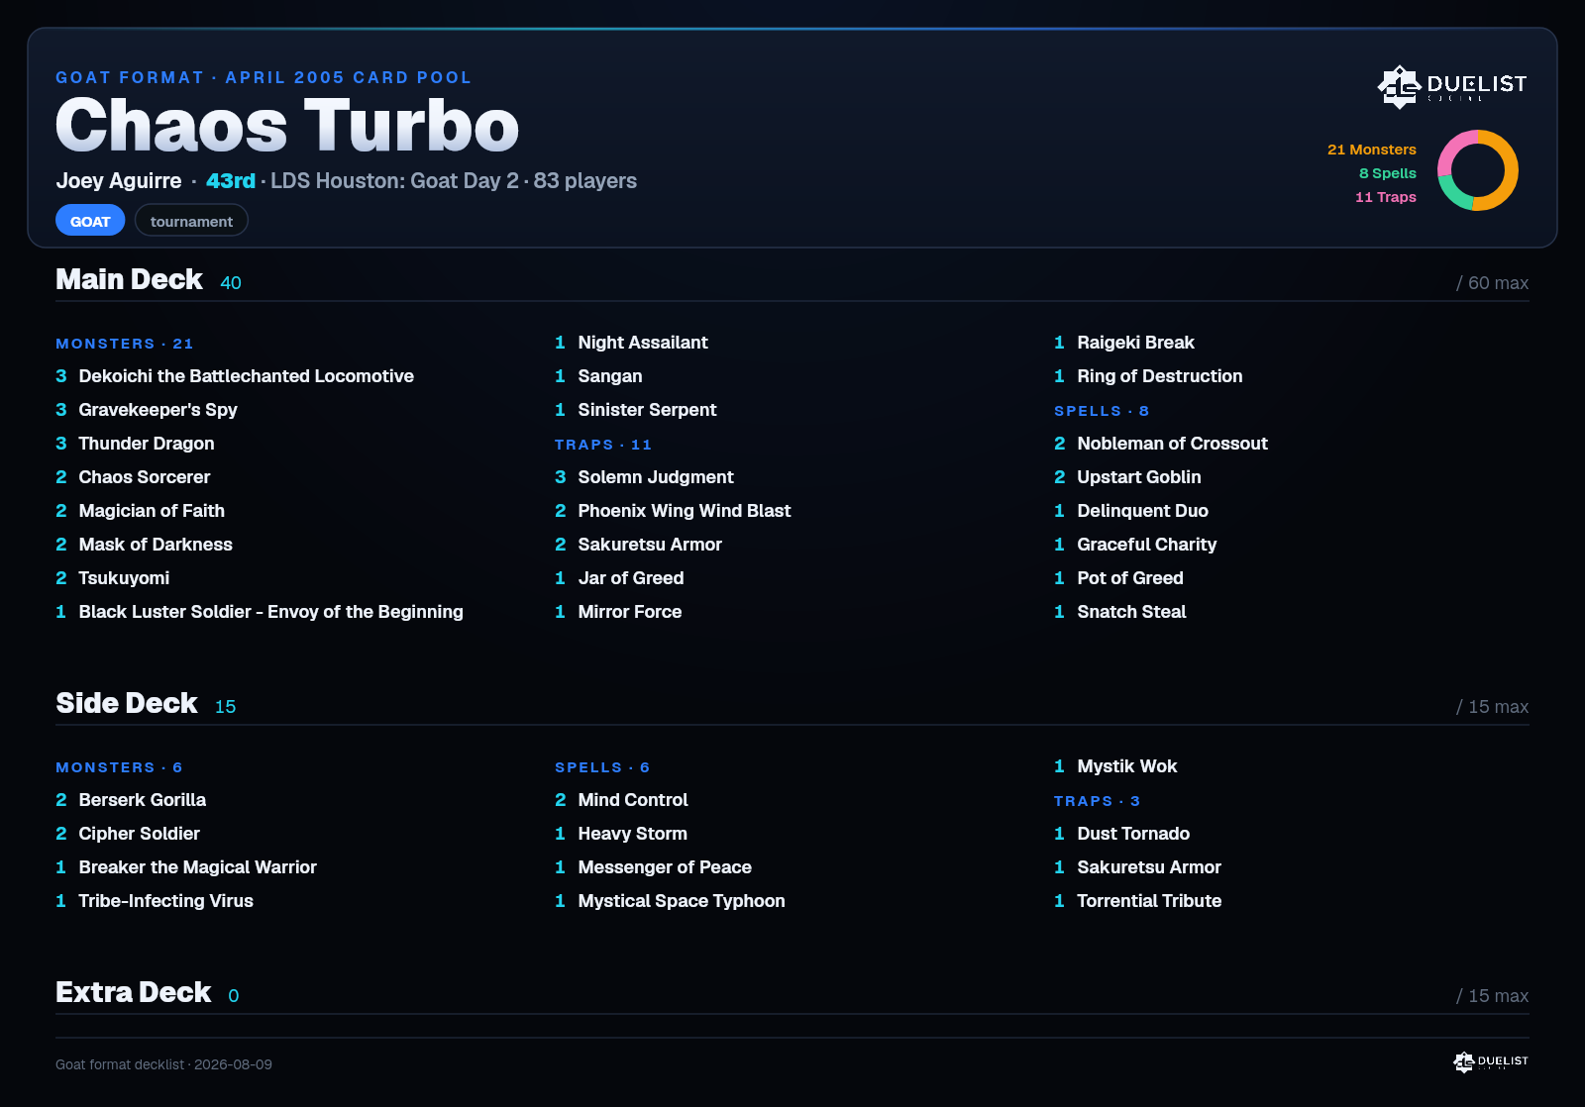Viewport: 1585px width, 1107px height.
Task: Click Solemn Judgment in traps list
Action: (x=655, y=477)
